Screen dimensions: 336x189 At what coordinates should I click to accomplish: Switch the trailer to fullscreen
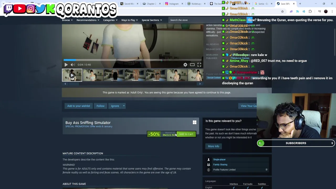coord(199,65)
